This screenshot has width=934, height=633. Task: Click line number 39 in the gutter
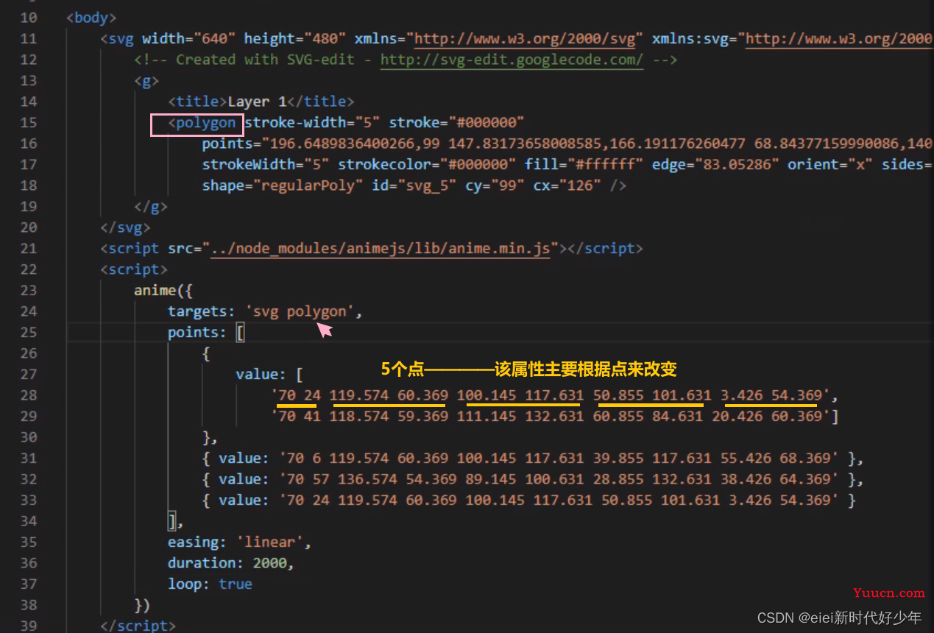(28, 626)
